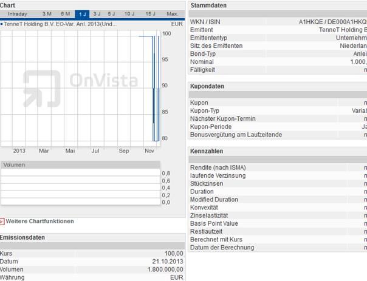Click the Nächster Kupon-Termin label
The image size is (367, 281).
coord(223,118)
